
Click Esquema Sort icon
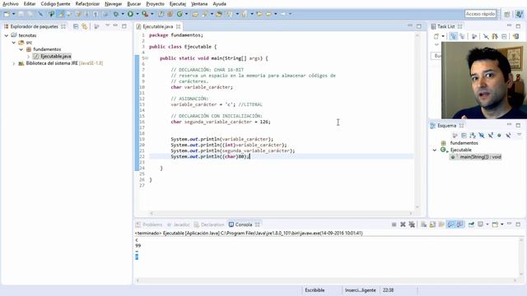[x=473, y=135]
